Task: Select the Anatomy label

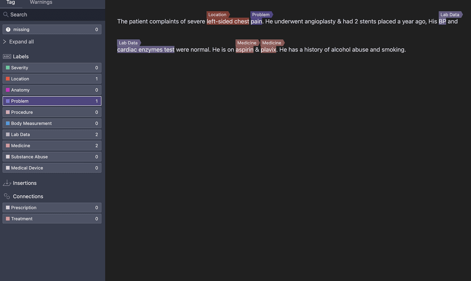Action: pos(52,90)
